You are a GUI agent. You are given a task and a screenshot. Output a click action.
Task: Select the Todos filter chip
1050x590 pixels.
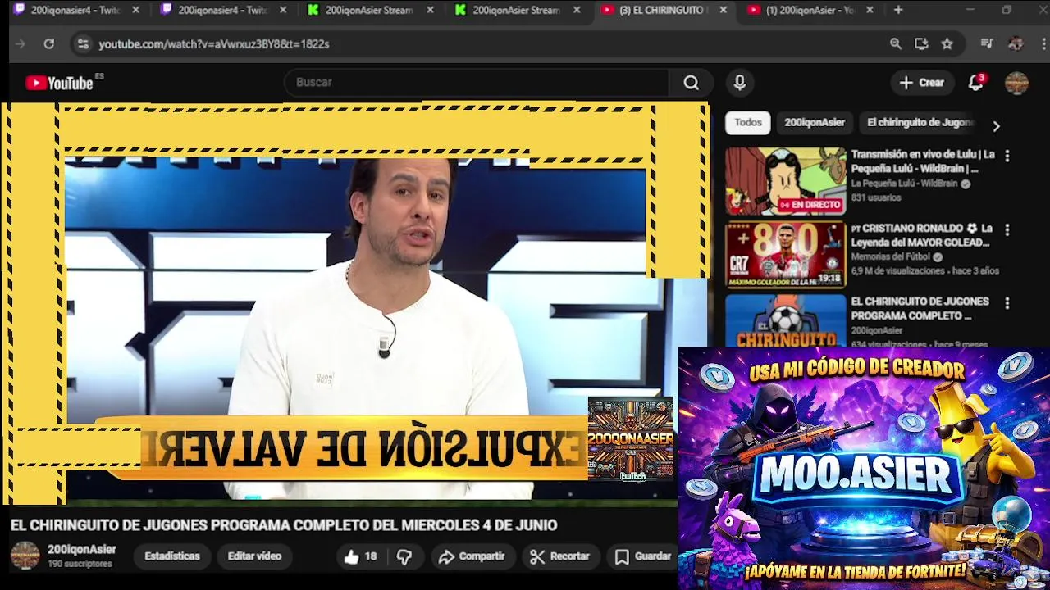click(x=747, y=123)
